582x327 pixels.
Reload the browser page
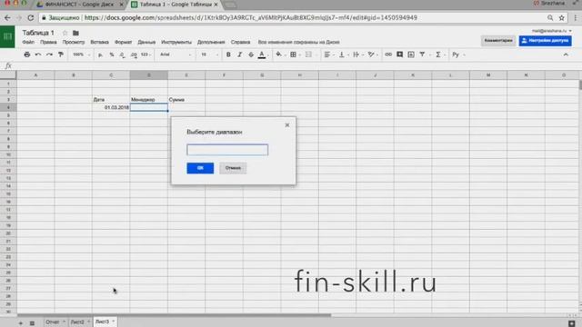tap(31, 17)
